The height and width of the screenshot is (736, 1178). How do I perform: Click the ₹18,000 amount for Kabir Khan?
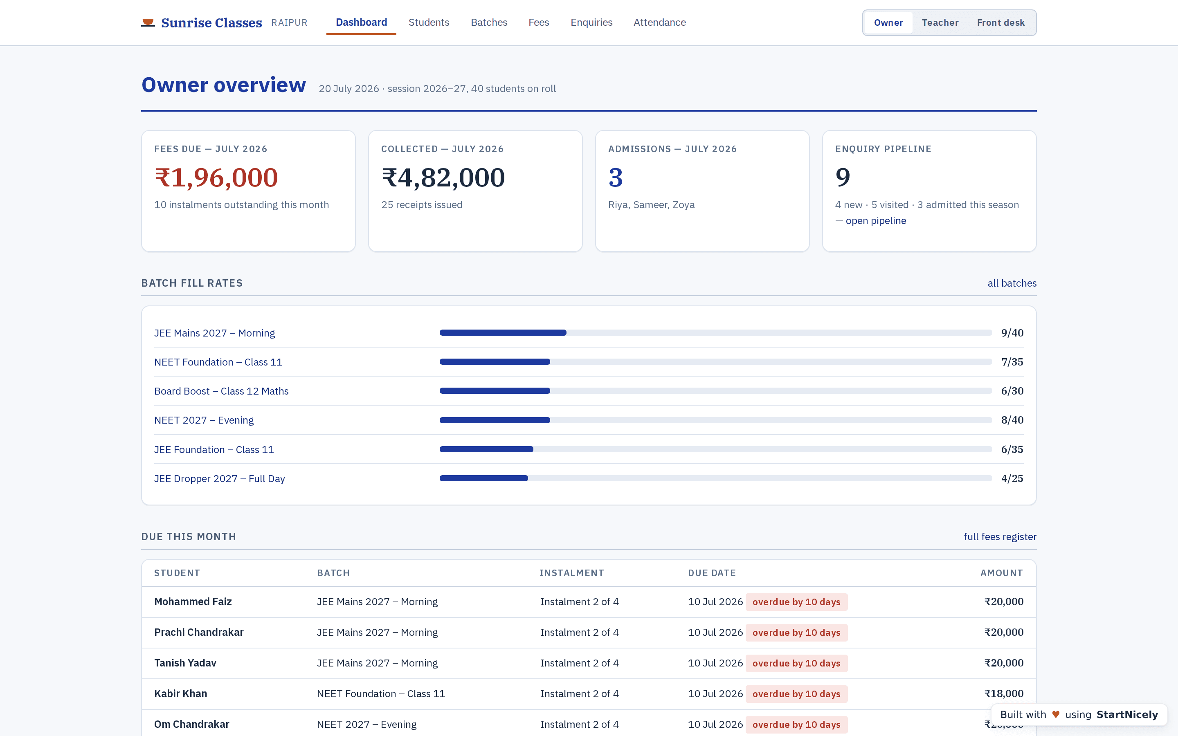pyautogui.click(x=1004, y=693)
